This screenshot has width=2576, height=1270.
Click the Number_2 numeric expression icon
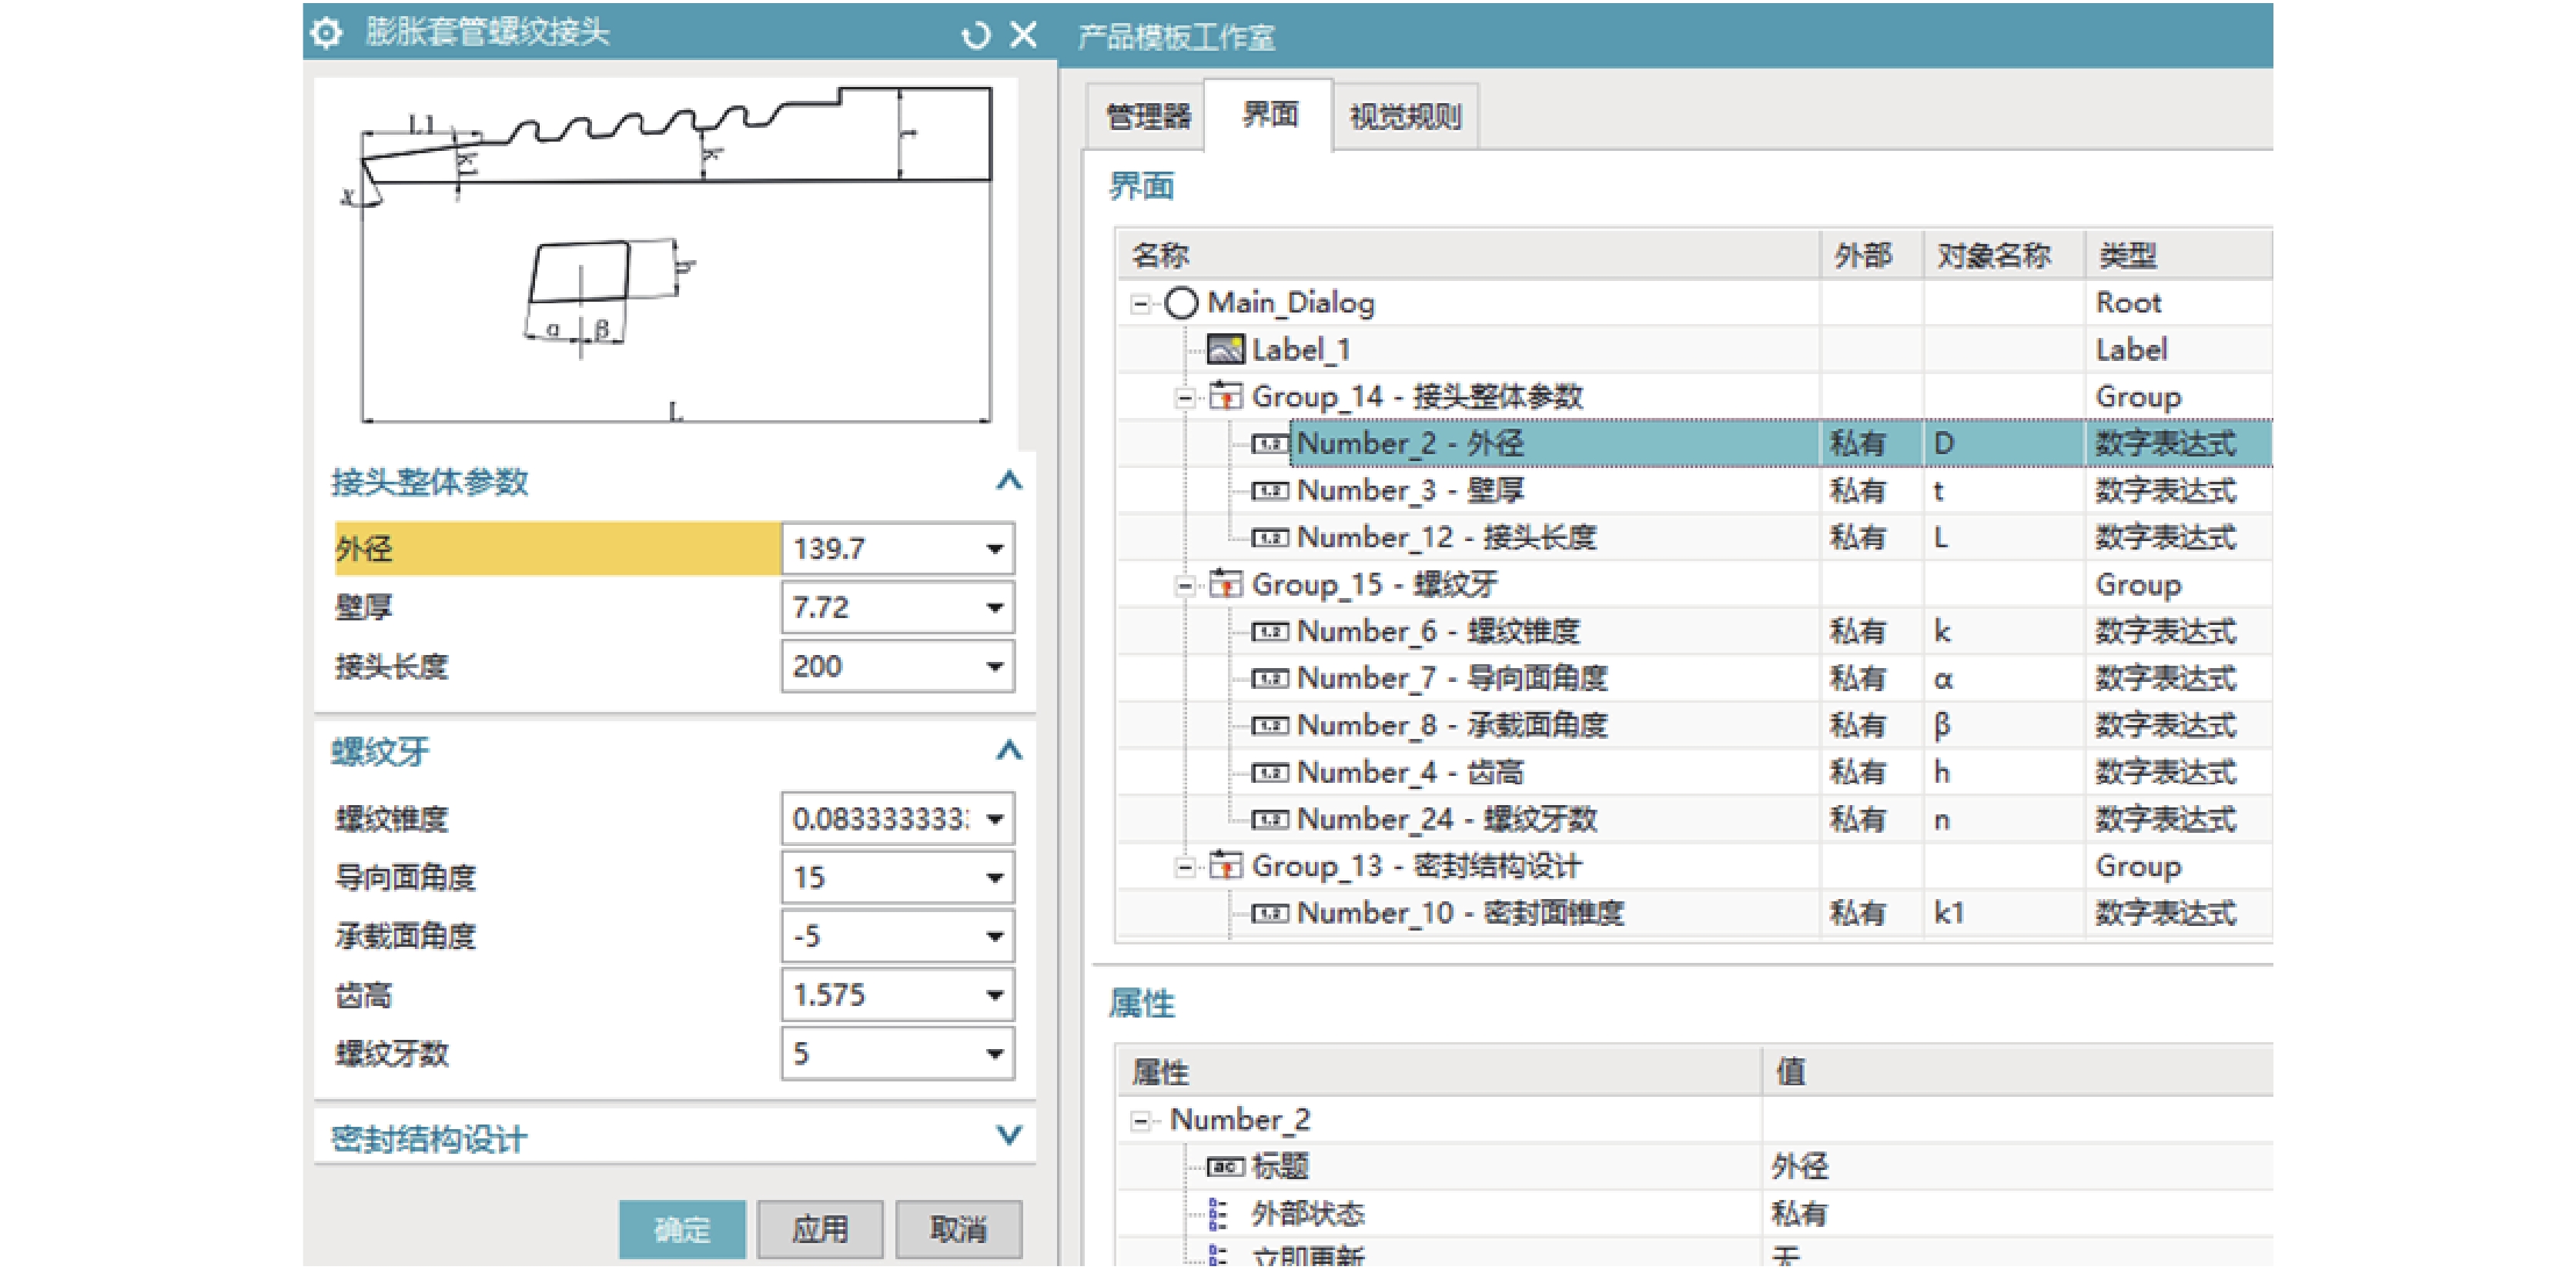(1270, 444)
